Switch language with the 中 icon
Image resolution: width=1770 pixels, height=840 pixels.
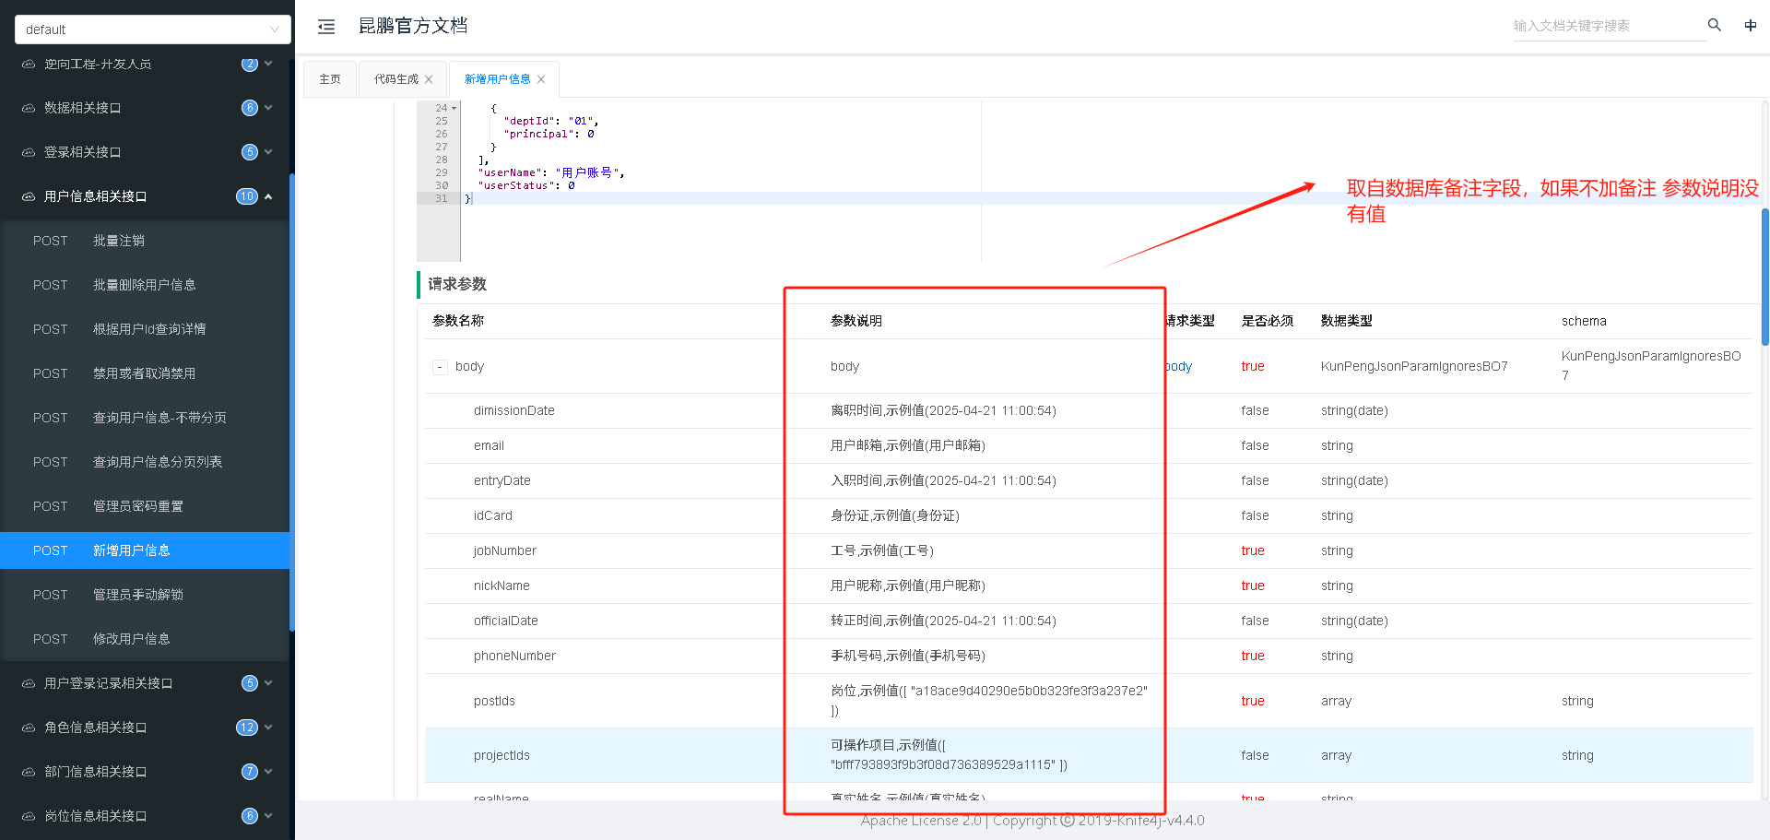click(x=1750, y=25)
